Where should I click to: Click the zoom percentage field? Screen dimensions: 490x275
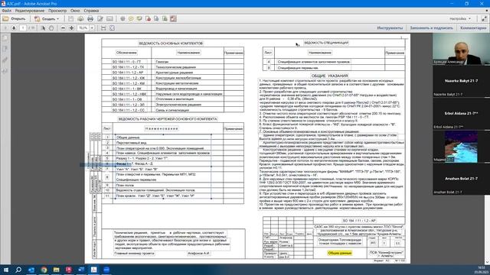point(83,28)
